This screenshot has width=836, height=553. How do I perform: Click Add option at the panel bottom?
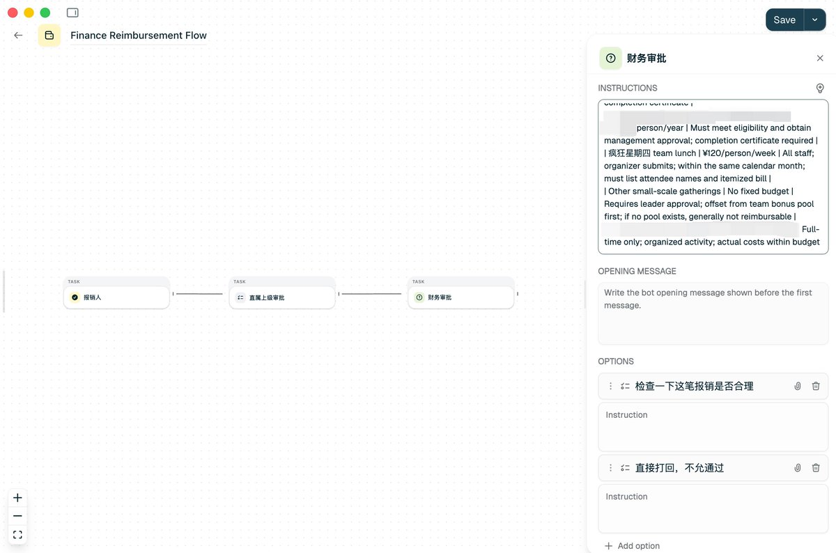[x=632, y=546]
